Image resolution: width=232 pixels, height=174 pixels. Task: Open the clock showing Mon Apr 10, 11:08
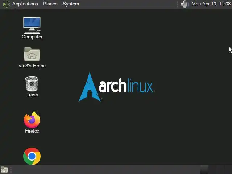pos(211,4)
